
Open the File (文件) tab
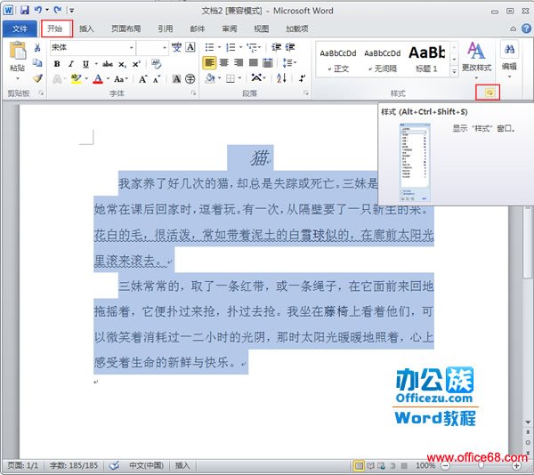(20, 29)
